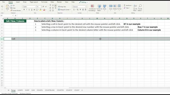Increase decimal places icon

[x=83, y=10]
